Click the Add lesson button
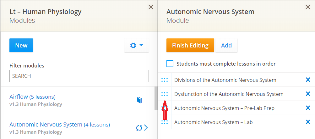315x139 pixels. click(x=226, y=45)
